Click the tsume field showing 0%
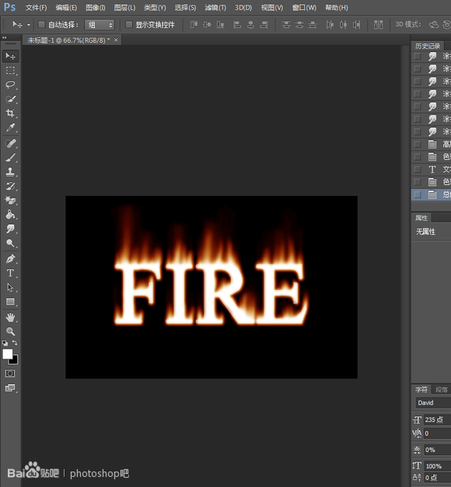451x487 pixels. [x=438, y=450]
